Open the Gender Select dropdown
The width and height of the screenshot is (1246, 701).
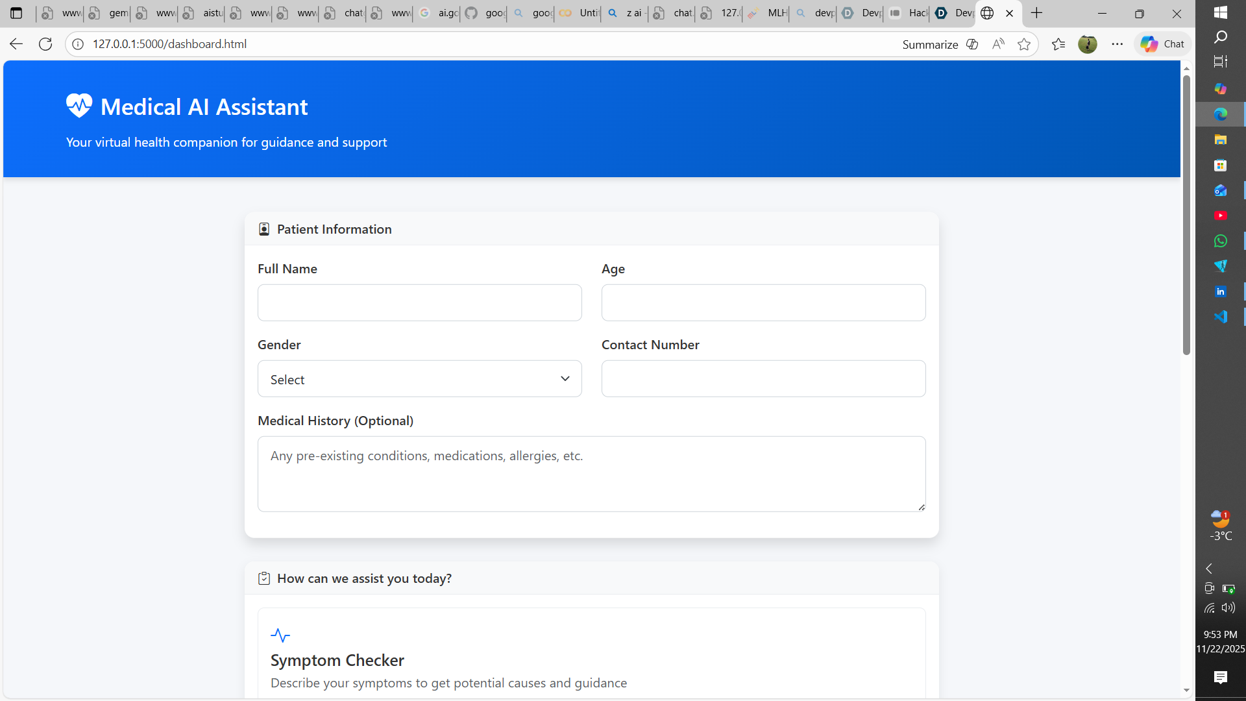[x=419, y=379]
